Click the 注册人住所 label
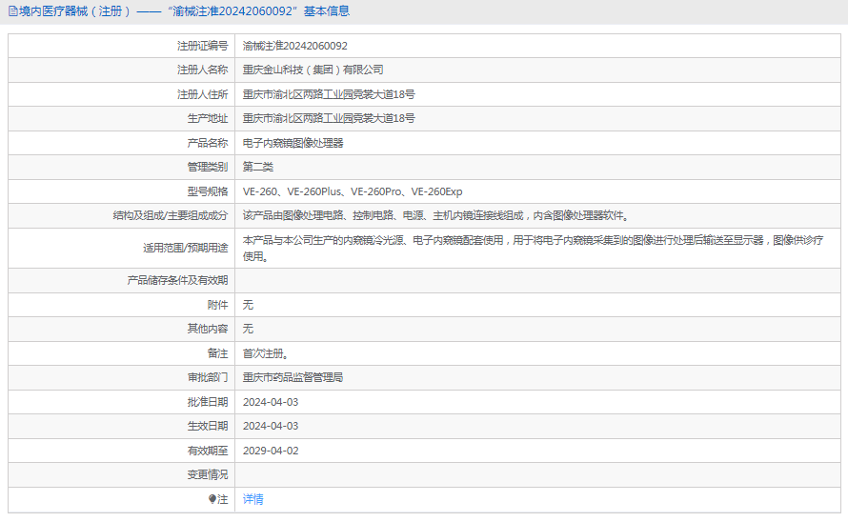848x522 pixels. click(x=203, y=94)
